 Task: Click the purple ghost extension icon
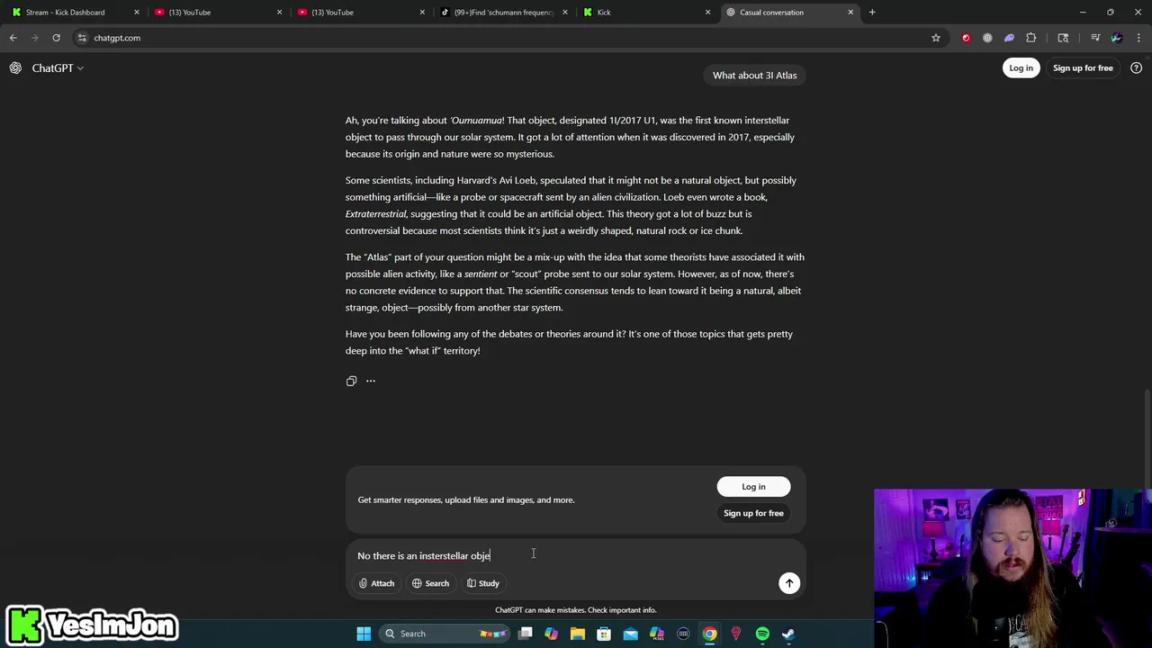coord(1009,38)
